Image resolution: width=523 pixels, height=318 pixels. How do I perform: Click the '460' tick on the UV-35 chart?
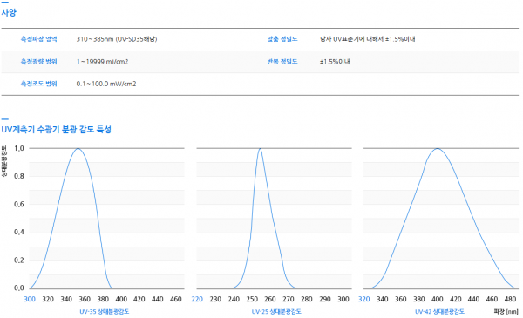pos(176,299)
